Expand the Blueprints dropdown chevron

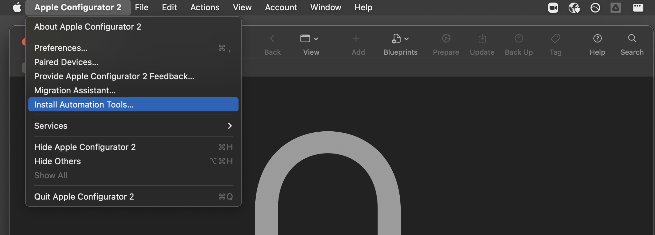coord(406,39)
